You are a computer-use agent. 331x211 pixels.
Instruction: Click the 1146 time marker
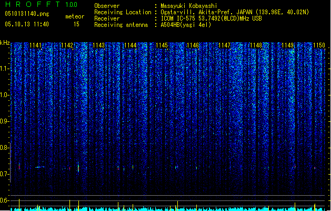pyautogui.click(x=193, y=45)
